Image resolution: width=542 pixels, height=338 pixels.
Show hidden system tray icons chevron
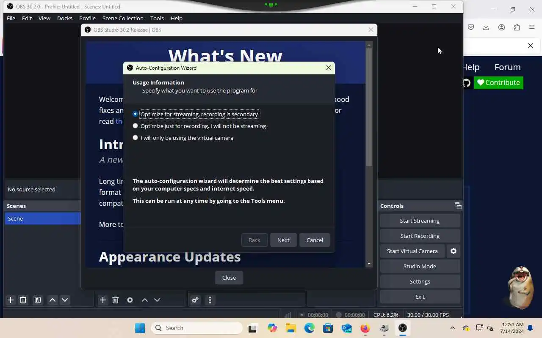coord(453,328)
